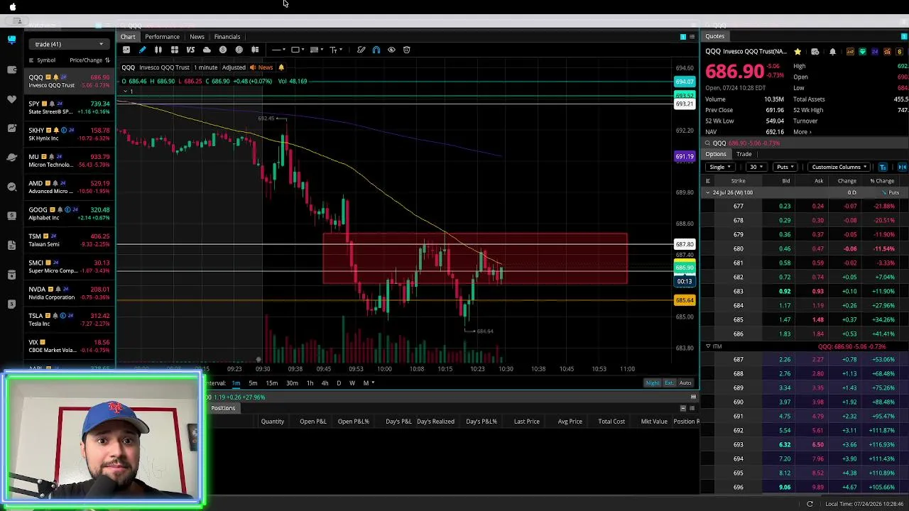Open the 30 strikes count dropdown
The width and height of the screenshot is (909, 511).
[x=756, y=167]
